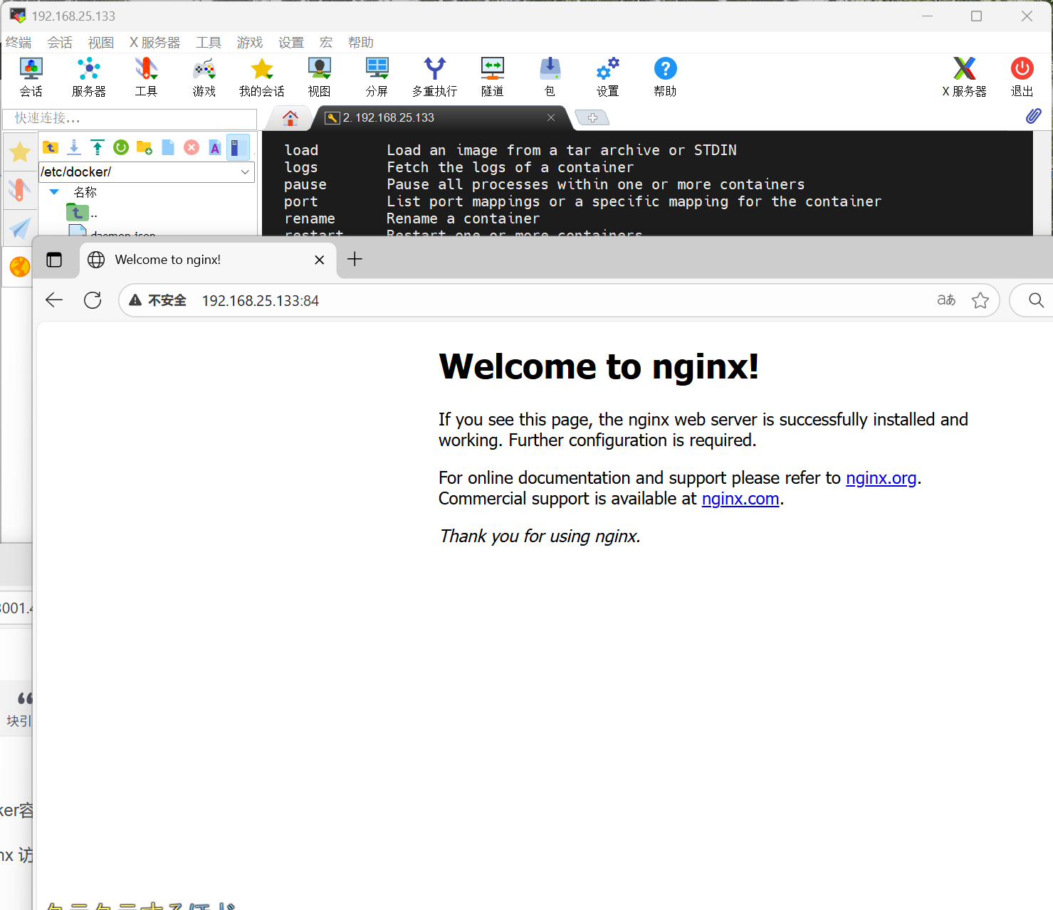Click the SFTP download arrow icon
The image size is (1053, 910).
pyautogui.click(x=74, y=147)
